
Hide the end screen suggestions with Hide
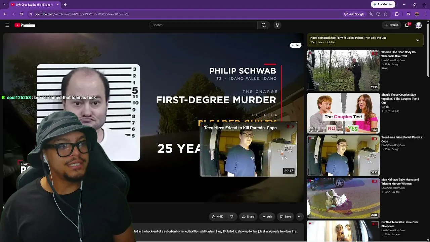296,45
